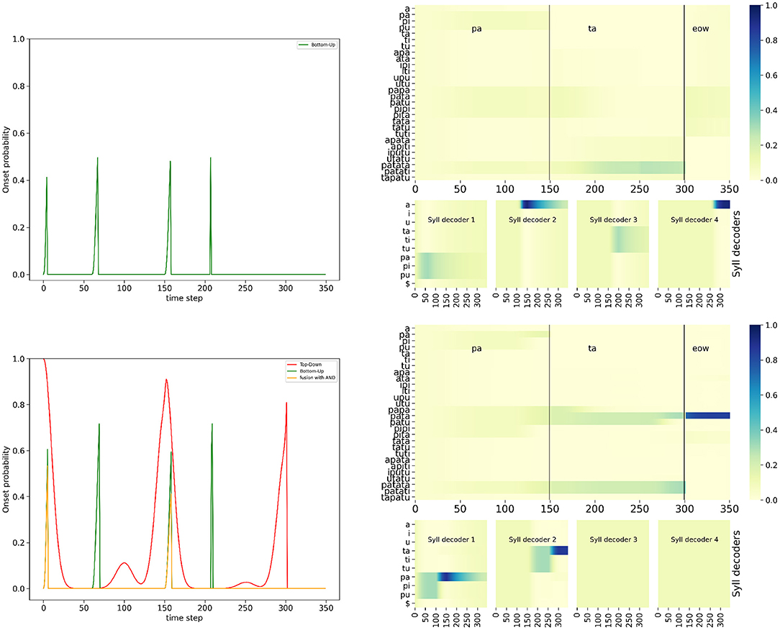Click "Syll decoder 2" title in upper decoder row
780x630 pixels.
[x=532, y=220]
